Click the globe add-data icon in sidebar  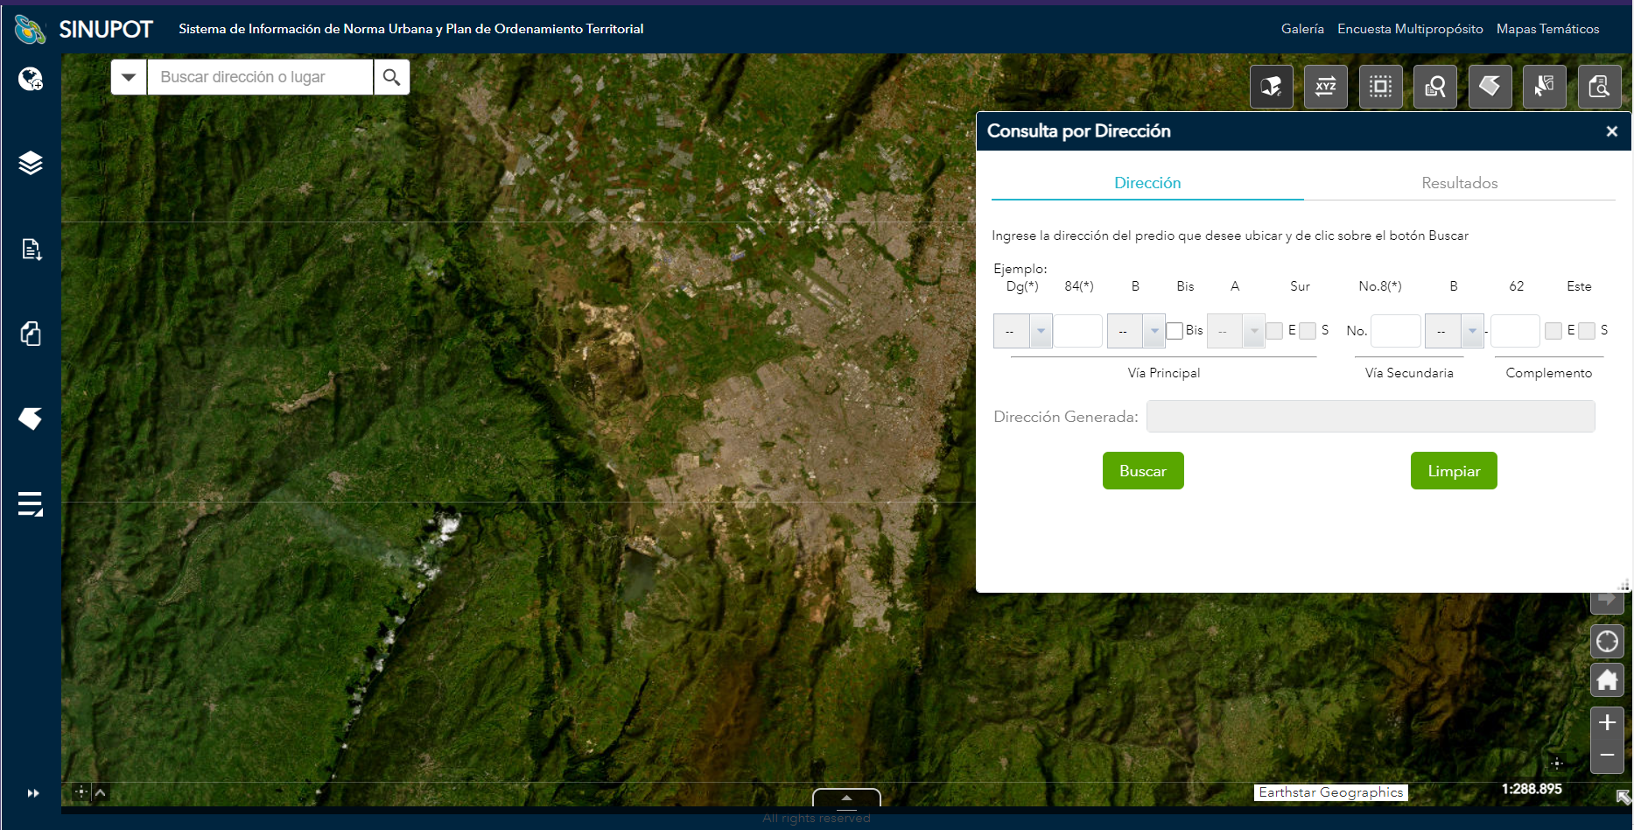click(x=31, y=80)
